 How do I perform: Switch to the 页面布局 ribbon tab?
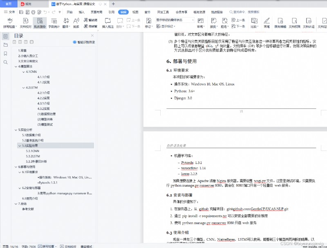click(96, 12)
